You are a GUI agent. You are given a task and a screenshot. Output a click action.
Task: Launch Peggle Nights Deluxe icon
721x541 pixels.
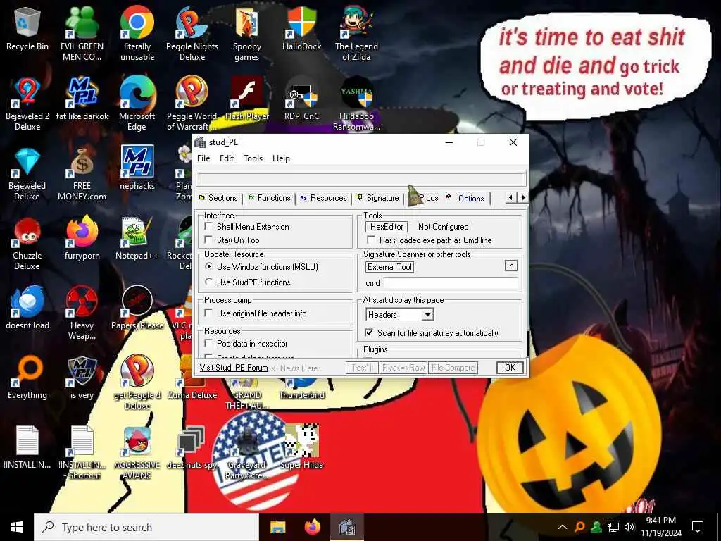[192, 34]
